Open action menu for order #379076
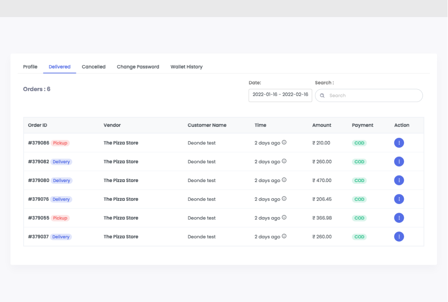 tap(399, 199)
